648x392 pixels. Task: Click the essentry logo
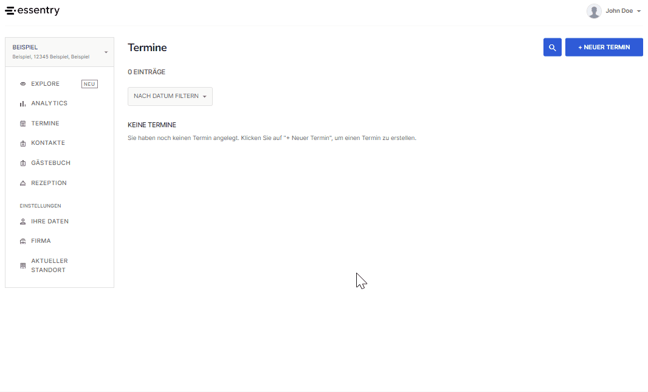point(32,10)
